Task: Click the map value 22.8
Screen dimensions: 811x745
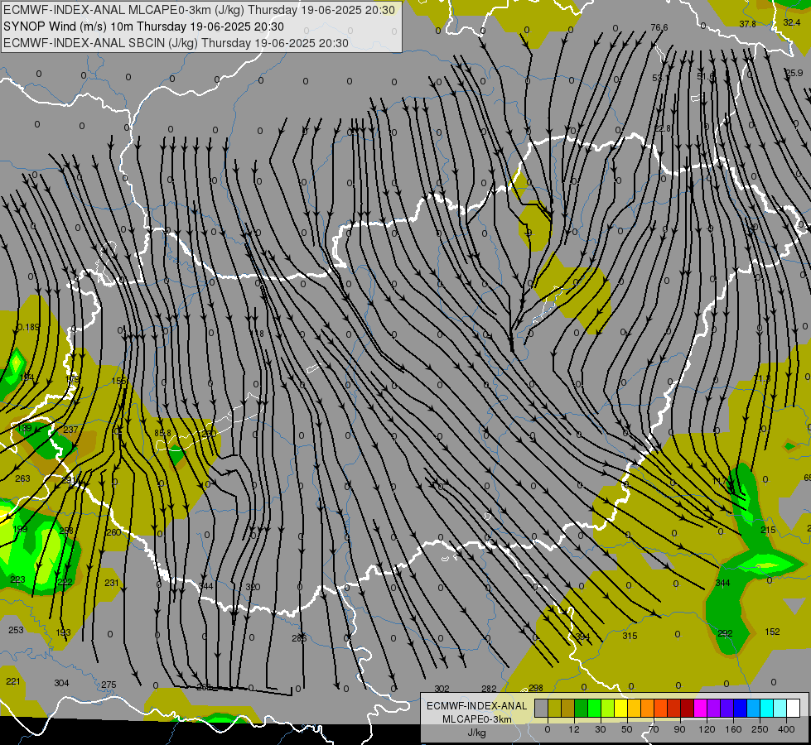Action: click(663, 127)
